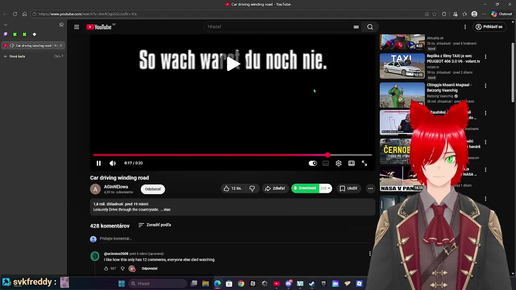Image resolution: width=516 pixels, height=290 pixels.
Task: Open Steam from taskbar
Action: coord(312,284)
